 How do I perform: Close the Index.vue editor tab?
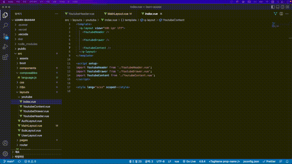[x=161, y=14]
